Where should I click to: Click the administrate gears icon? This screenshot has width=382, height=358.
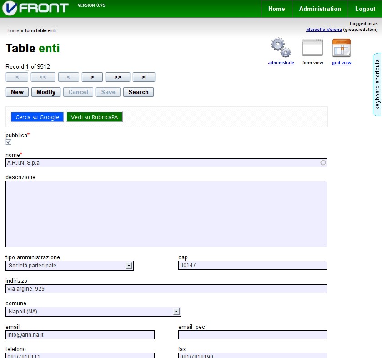click(x=281, y=48)
